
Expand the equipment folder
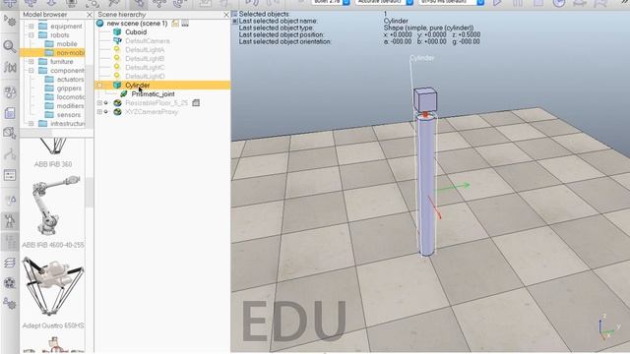31,27
